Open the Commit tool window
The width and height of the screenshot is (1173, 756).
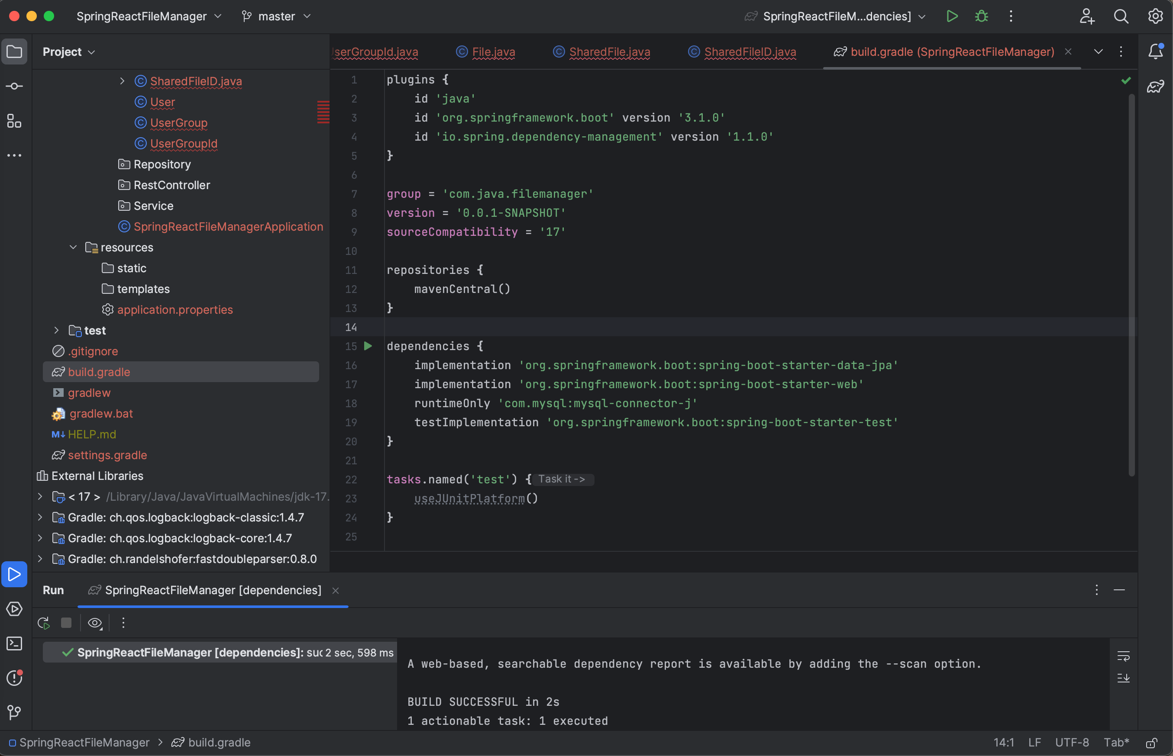tap(14, 85)
